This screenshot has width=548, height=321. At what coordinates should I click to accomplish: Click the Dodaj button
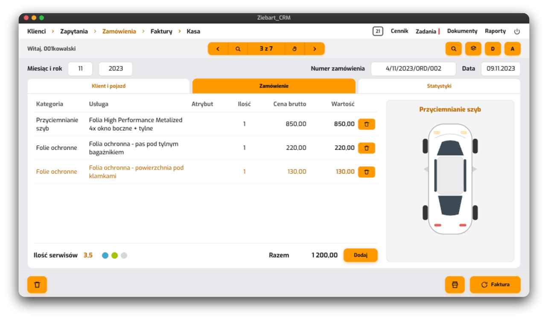point(361,255)
